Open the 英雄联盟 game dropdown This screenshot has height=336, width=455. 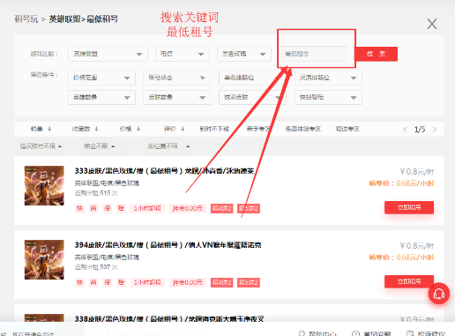coord(108,54)
